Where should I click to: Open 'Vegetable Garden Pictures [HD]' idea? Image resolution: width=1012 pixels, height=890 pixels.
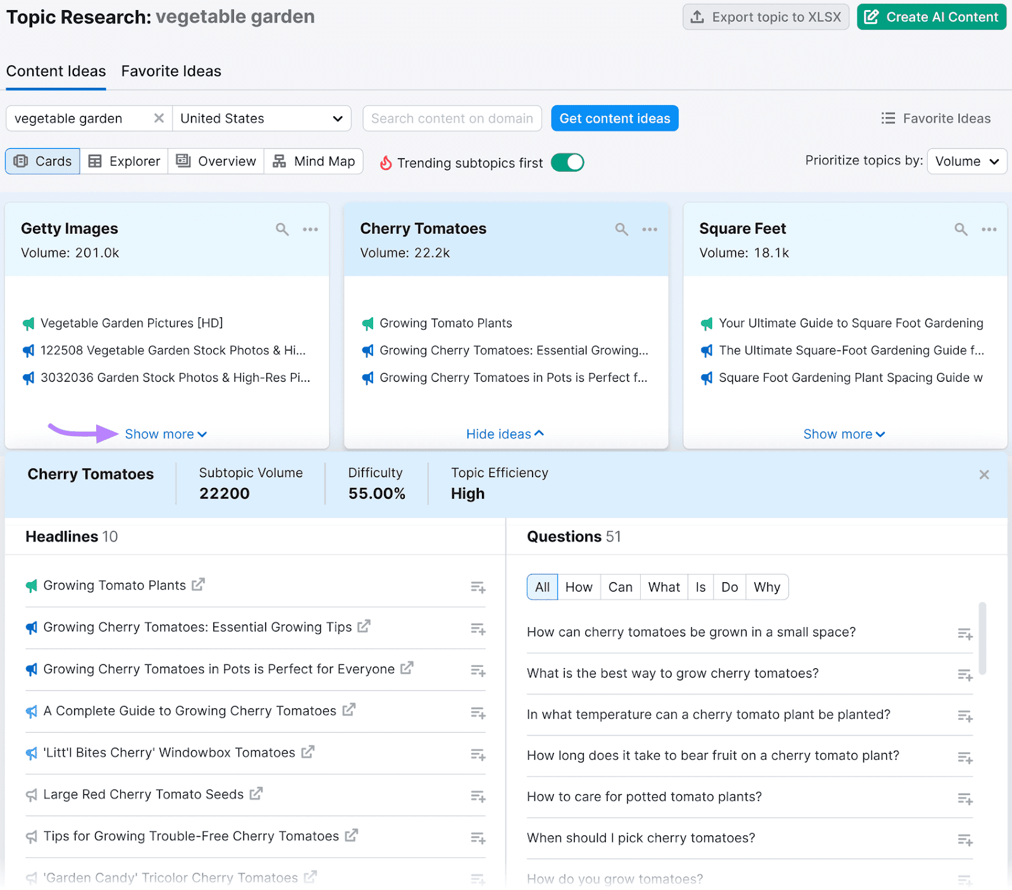(x=132, y=323)
